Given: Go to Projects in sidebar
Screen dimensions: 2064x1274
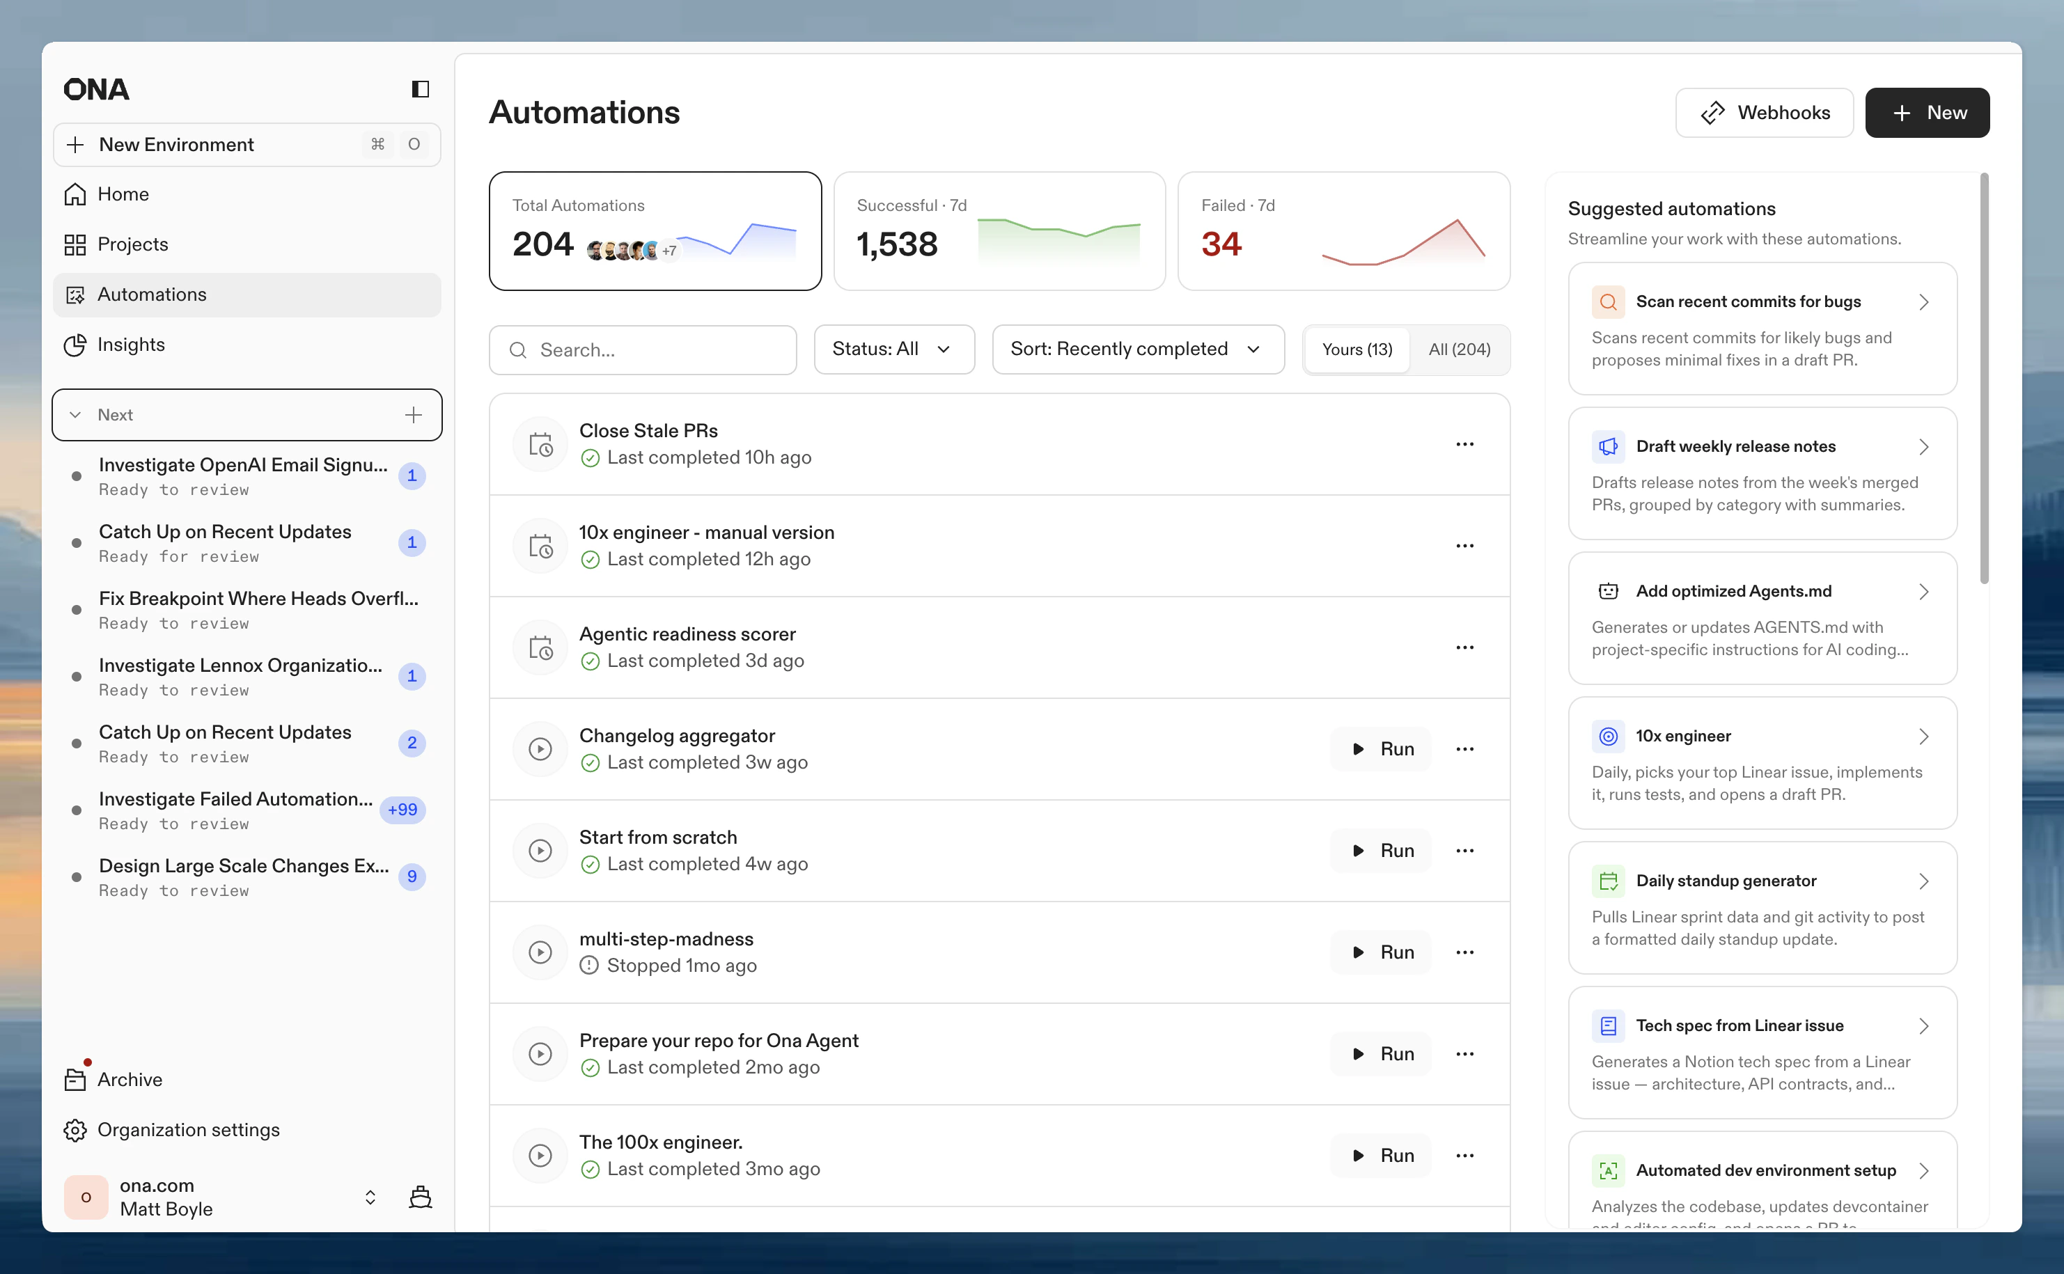Looking at the screenshot, I should [132, 244].
